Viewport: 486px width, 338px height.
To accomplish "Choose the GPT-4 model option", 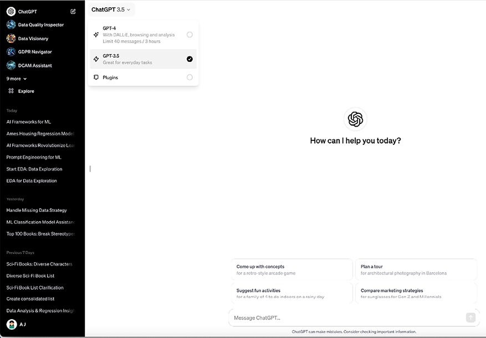I will pos(143,35).
